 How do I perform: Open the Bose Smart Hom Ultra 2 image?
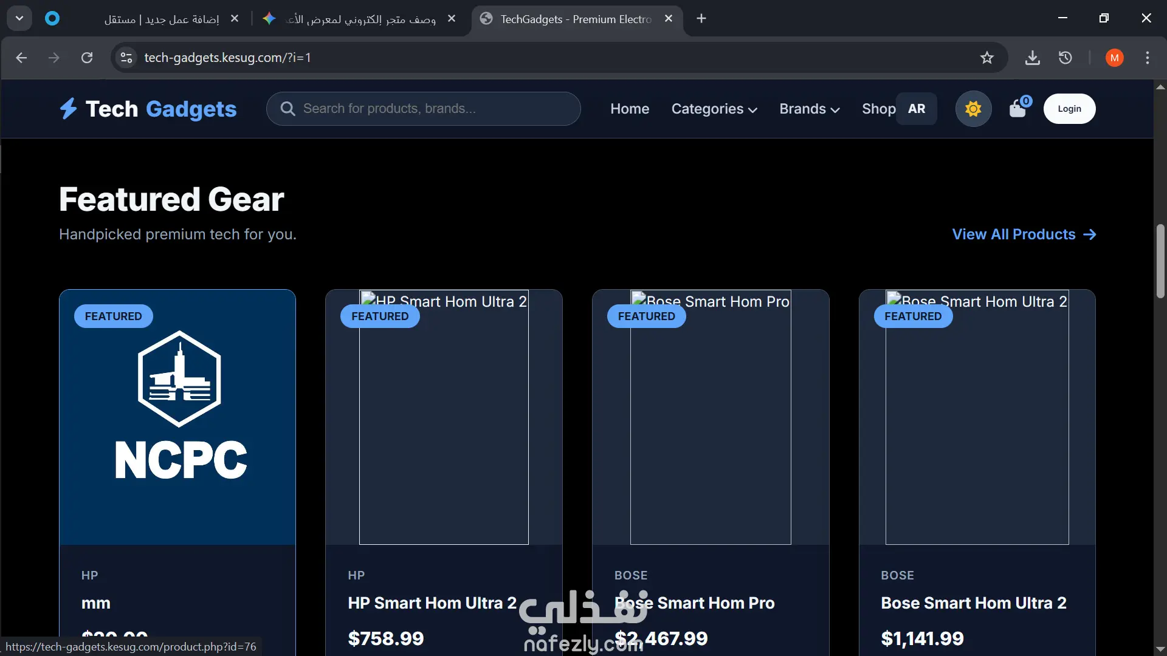(977, 417)
